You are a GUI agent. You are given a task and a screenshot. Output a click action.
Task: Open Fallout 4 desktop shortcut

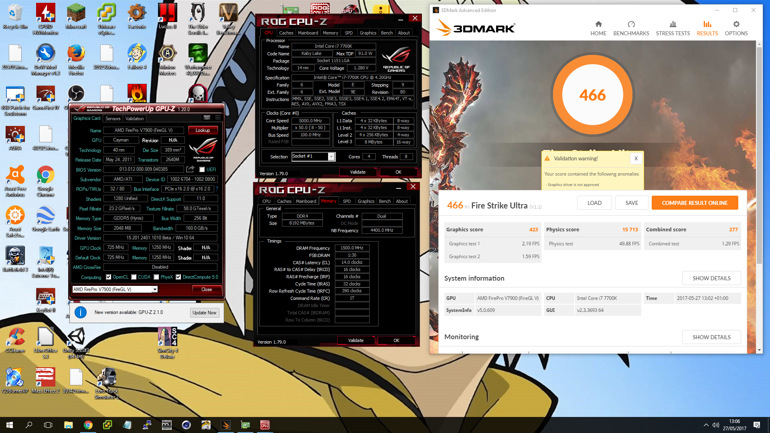click(137, 57)
